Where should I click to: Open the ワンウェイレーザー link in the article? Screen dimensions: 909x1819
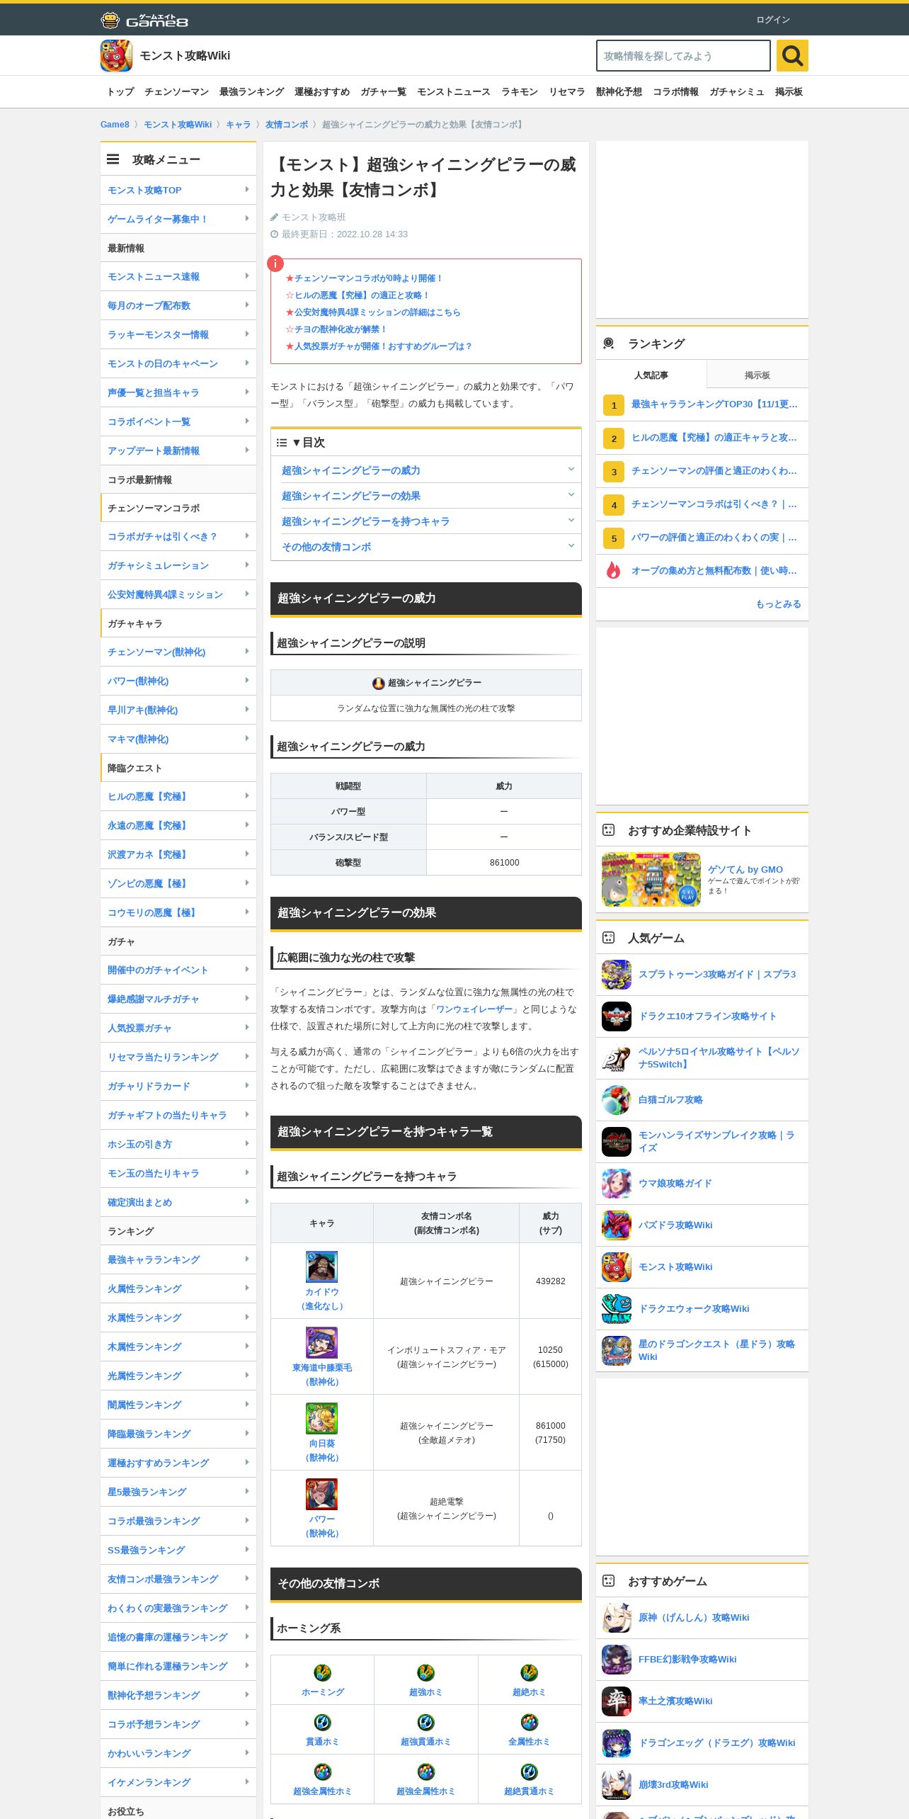pyautogui.click(x=474, y=1009)
